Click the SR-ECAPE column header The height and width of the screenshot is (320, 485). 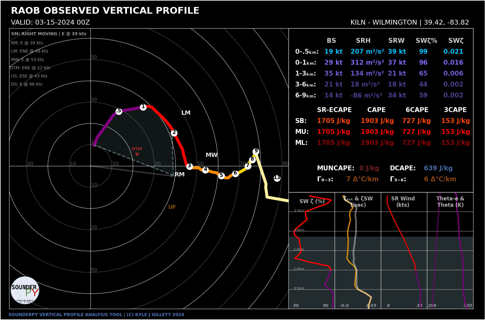pos(334,110)
